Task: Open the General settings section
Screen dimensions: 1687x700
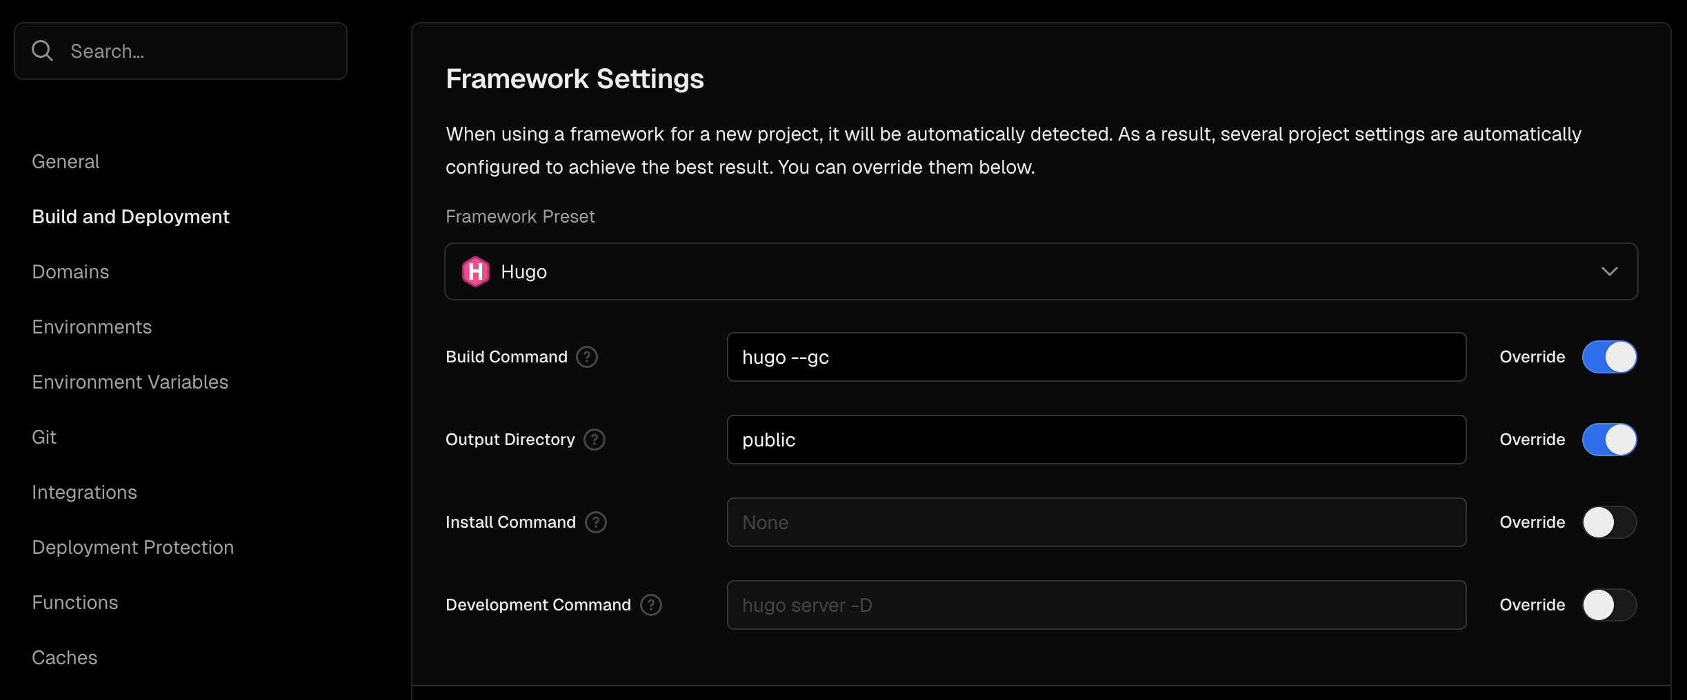Action: pyautogui.click(x=66, y=161)
